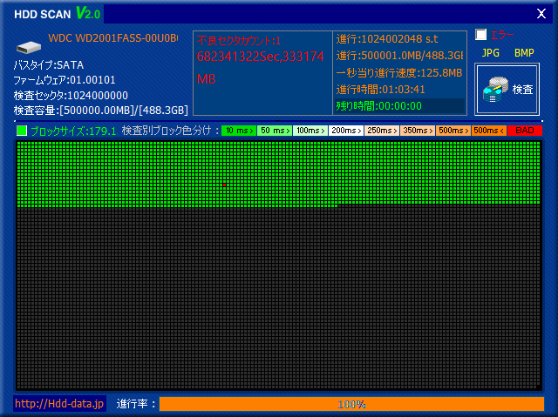Click the ブロックサイズ:179.1 label
This screenshot has height=417, width=558.
pyautogui.click(x=73, y=131)
